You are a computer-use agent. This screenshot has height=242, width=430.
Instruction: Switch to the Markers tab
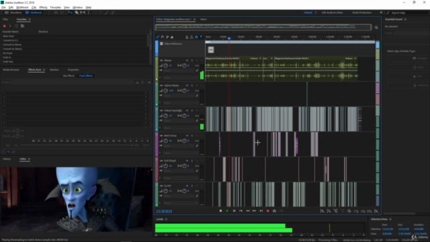[54, 70]
